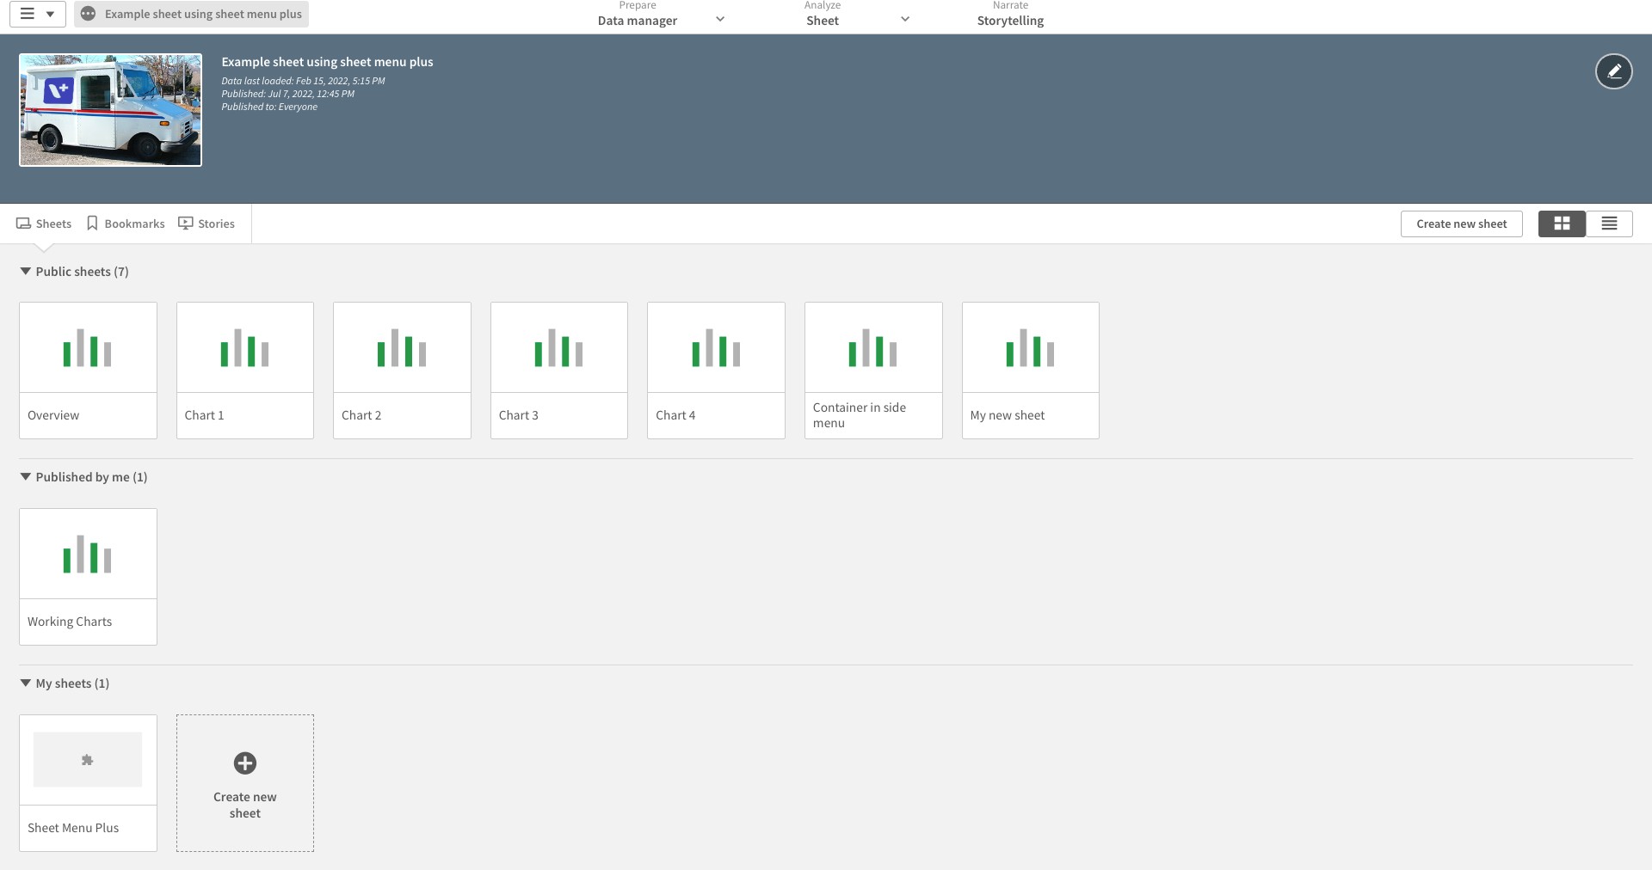
Task: Click the mail truck app thumbnail
Action: coord(110,110)
